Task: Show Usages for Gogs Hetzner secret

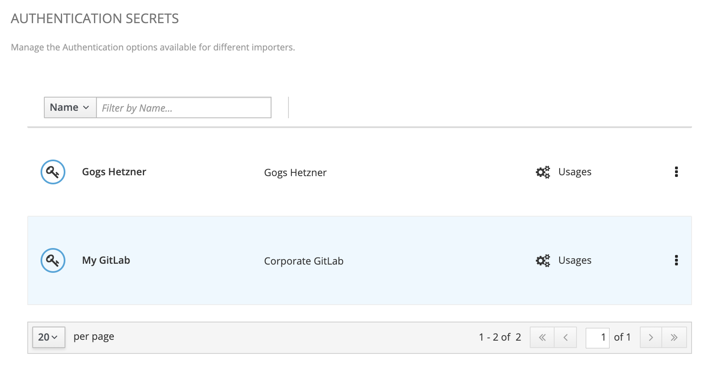Action: click(x=574, y=172)
